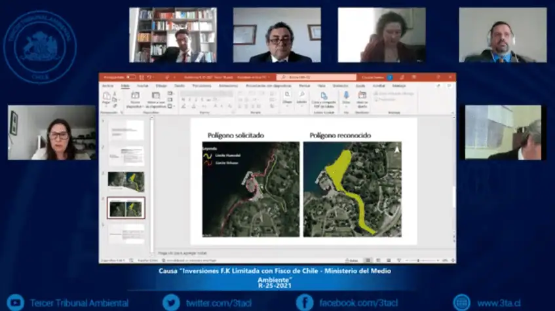Screen dimensions: 555x311
Task: Select the third slide thumbnail with yellow polygon
Action: (126, 181)
